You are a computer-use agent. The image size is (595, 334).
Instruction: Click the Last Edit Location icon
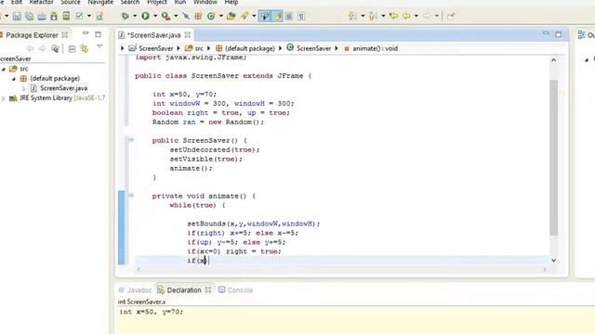393,16
